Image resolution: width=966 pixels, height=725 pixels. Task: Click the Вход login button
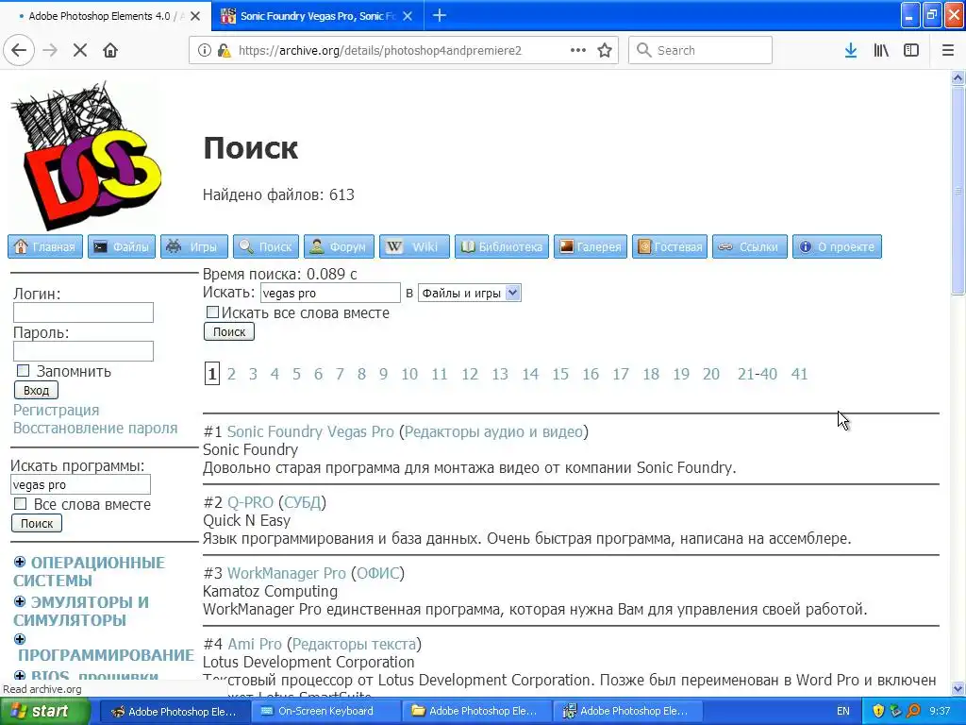pyautogui.click(x=37, y=390)
